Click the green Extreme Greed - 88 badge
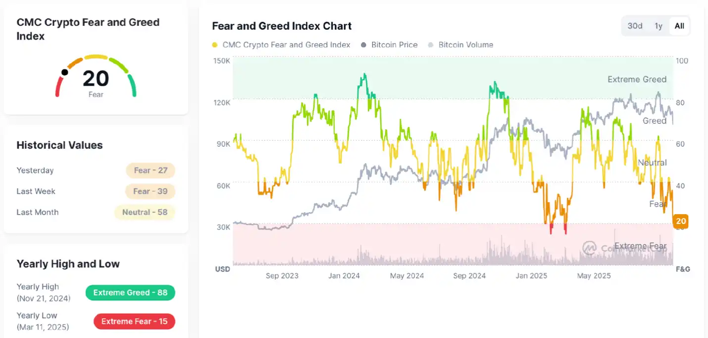Viewport: 708px width, 338px height. pyautogui.click(x=130, y=292)
